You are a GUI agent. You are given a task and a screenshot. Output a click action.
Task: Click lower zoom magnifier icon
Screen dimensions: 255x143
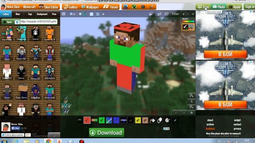tap(191, 107)
